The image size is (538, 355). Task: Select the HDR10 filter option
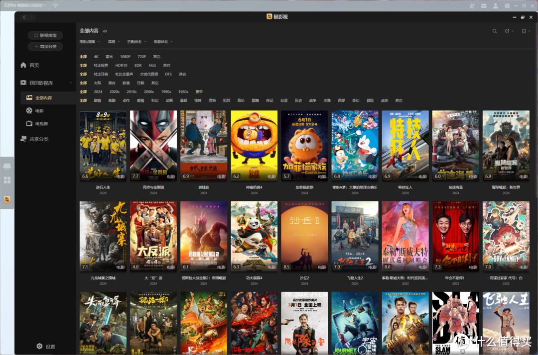click(x=121, y=65)
